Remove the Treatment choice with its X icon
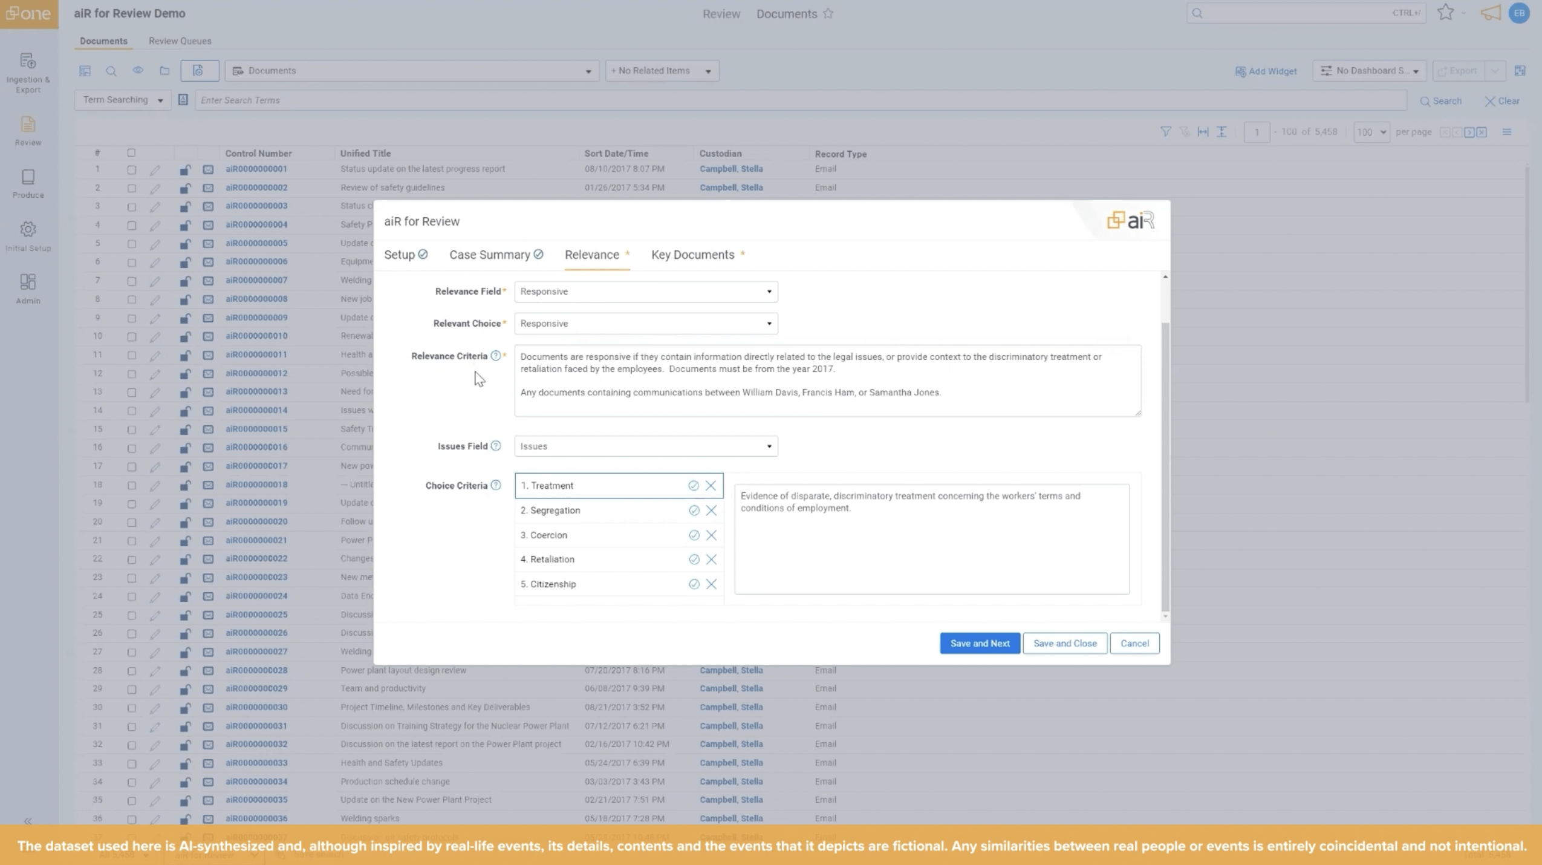 711,486
